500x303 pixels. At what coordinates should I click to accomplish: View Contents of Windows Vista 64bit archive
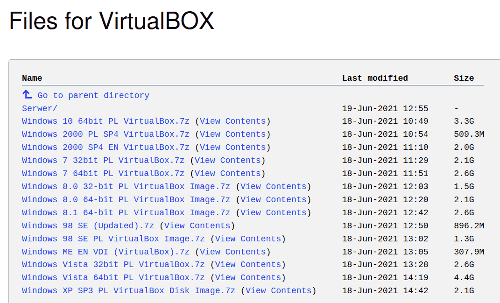coord(248,278)
